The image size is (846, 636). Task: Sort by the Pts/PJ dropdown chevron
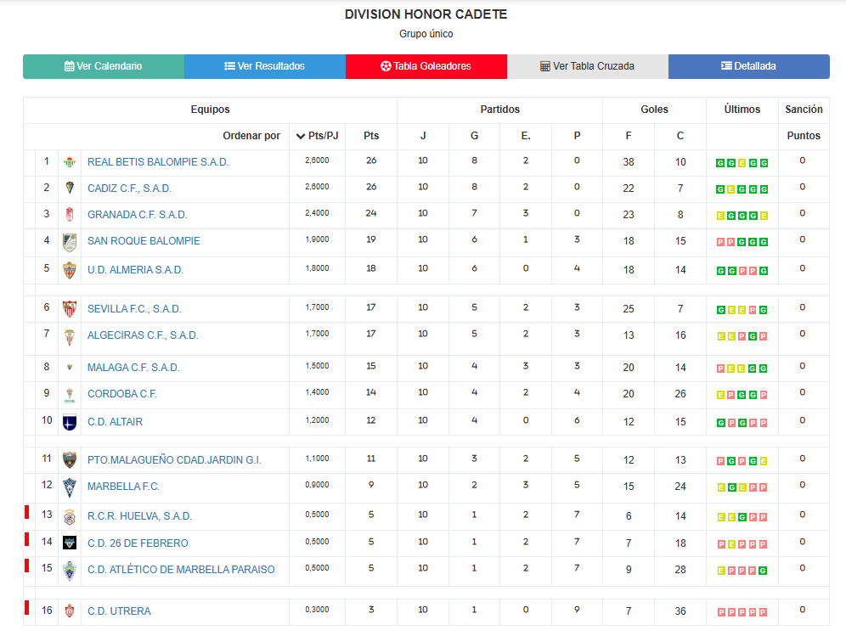point(301,136)
